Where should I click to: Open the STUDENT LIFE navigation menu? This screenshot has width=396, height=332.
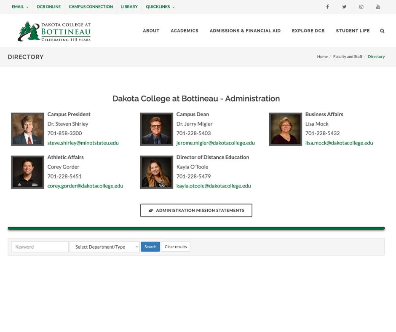pyautogui.click(x=353, y=31)
